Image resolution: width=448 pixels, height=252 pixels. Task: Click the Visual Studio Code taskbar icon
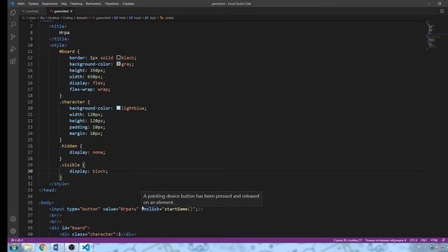[x=85, y=247]
